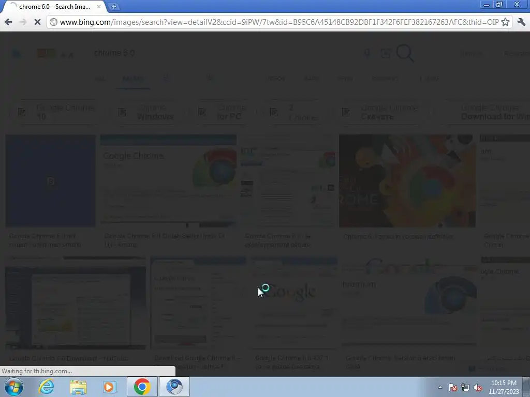Switch to the All results tab

click(x=100, y=79)
